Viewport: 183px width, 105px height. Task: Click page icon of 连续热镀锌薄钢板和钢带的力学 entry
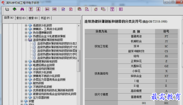34,54
